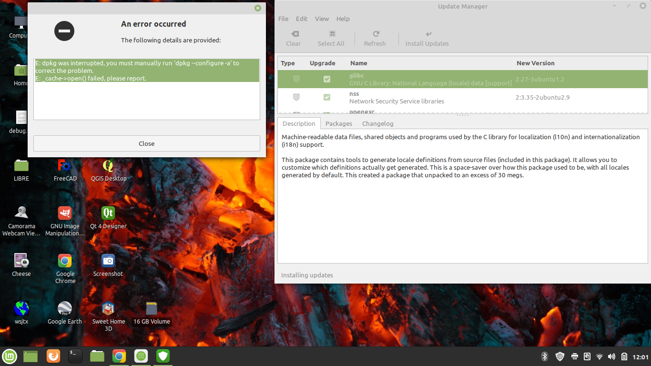The width and height of the screenshot is (651, 366).
Task: Click the Clear toolbar button
Action: tap(294, 39)
